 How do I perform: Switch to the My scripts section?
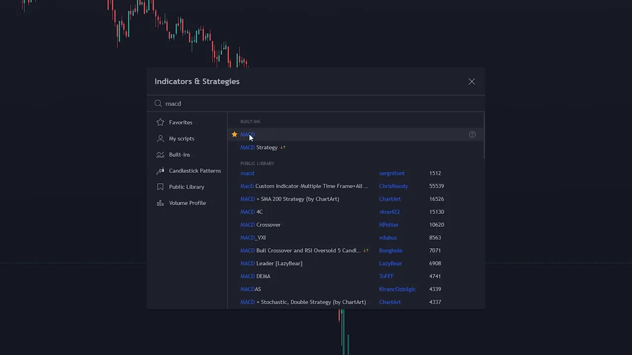pyautogui.click(x=182, y=138)
